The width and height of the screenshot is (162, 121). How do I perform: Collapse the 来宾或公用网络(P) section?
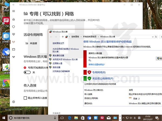103,79
